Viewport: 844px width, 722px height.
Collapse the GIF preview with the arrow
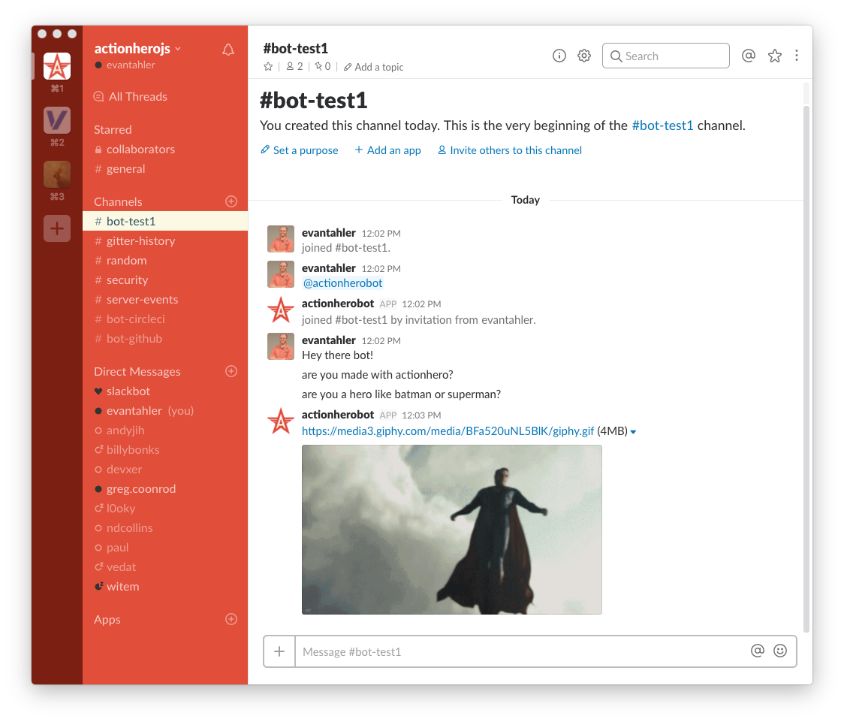coord(634,432)
